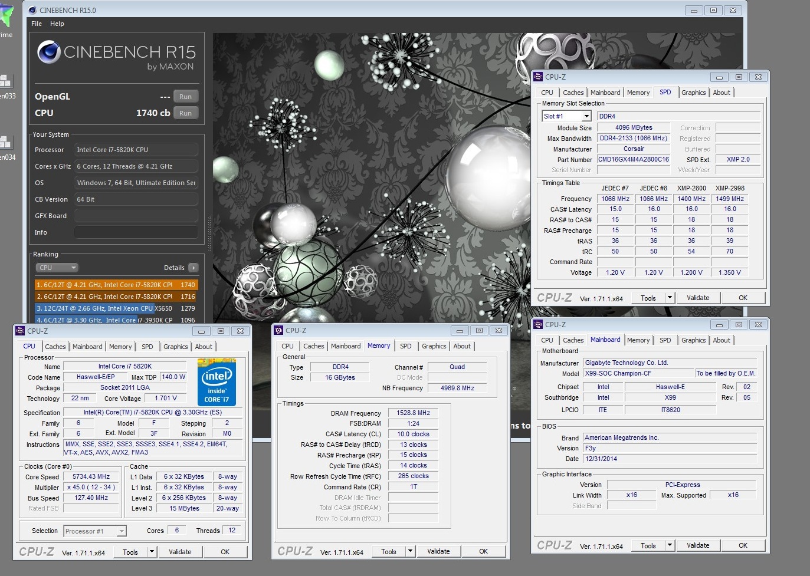This screenshot has height=576, width=810.
Task: Expand Tools arrow in the SPD window
Action: click(670, 298)
